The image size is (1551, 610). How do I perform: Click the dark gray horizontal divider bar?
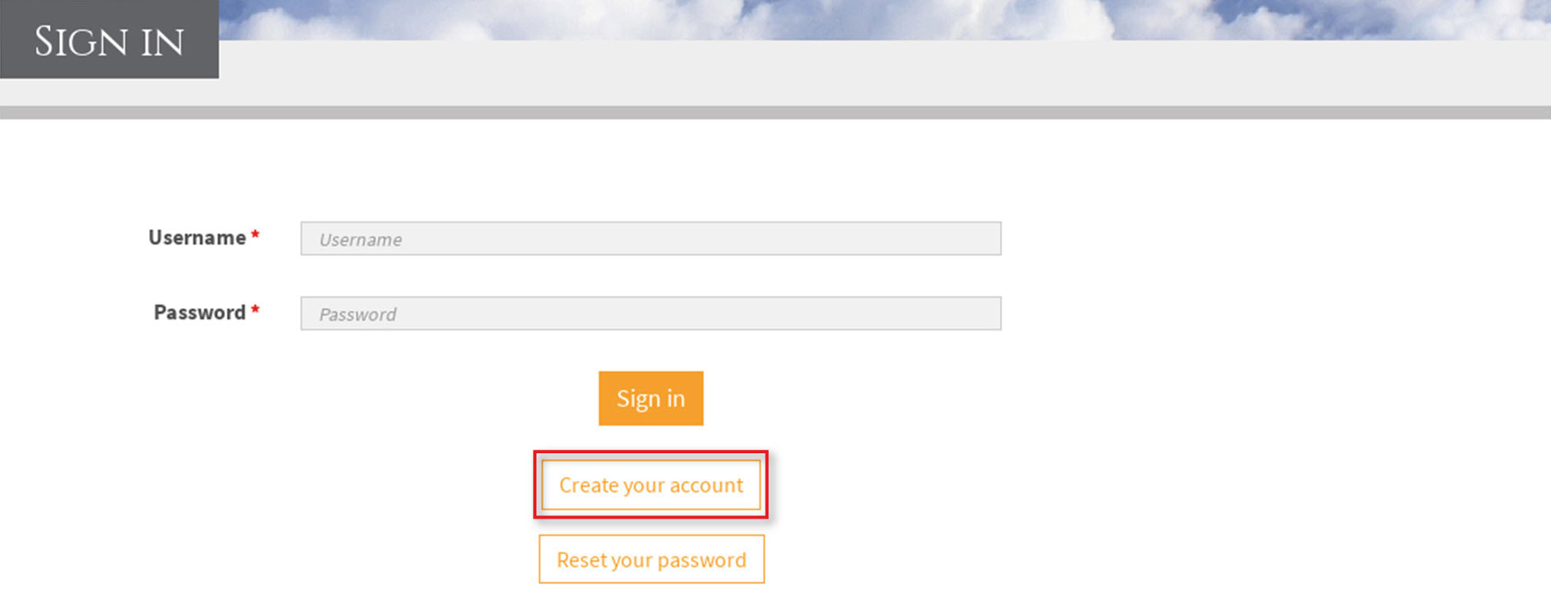[x=775, y=113]
